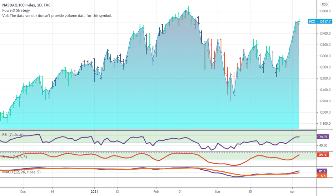Image resolution: width=333 pixels, height=196 pixels.
Task: Click the 13400.0 price axis label
Action: (325, 33)
